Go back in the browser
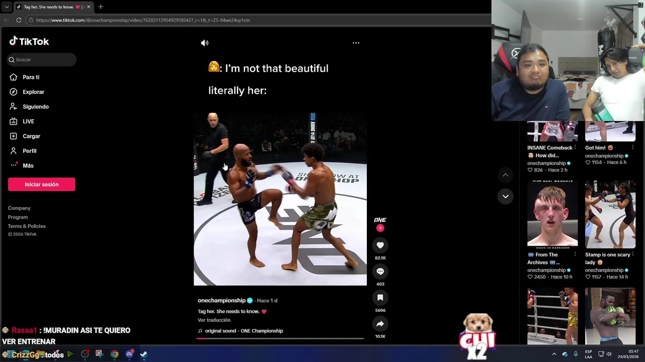The image size is (645, 362). click(6, 20)
